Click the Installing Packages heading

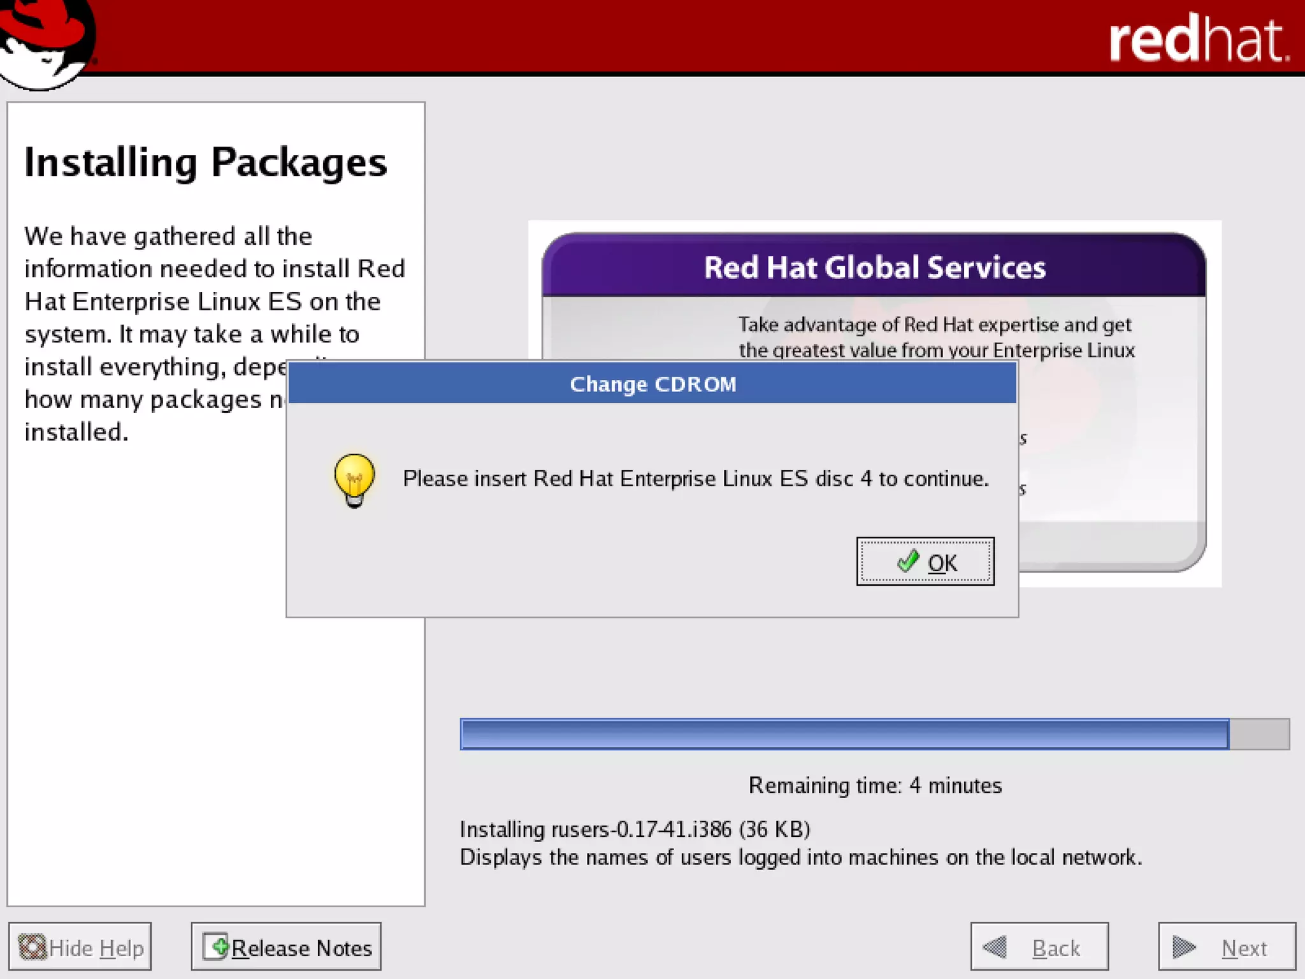(205, 163)
